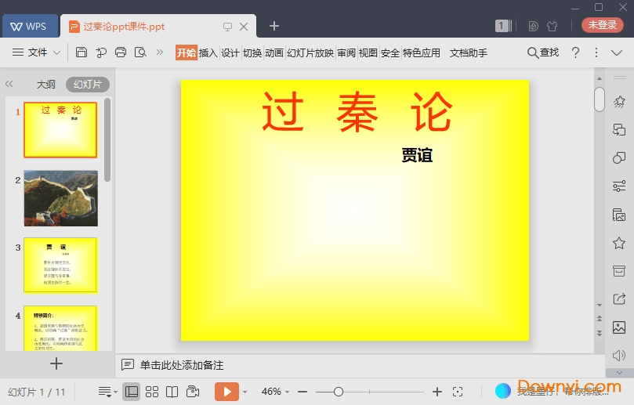Click the 未登录 login button

coord(602,25)
